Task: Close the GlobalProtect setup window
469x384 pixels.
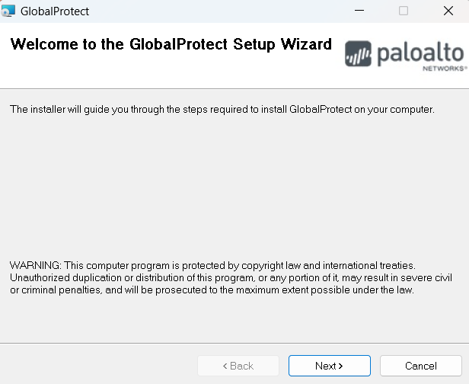Action: pos(448,11)
